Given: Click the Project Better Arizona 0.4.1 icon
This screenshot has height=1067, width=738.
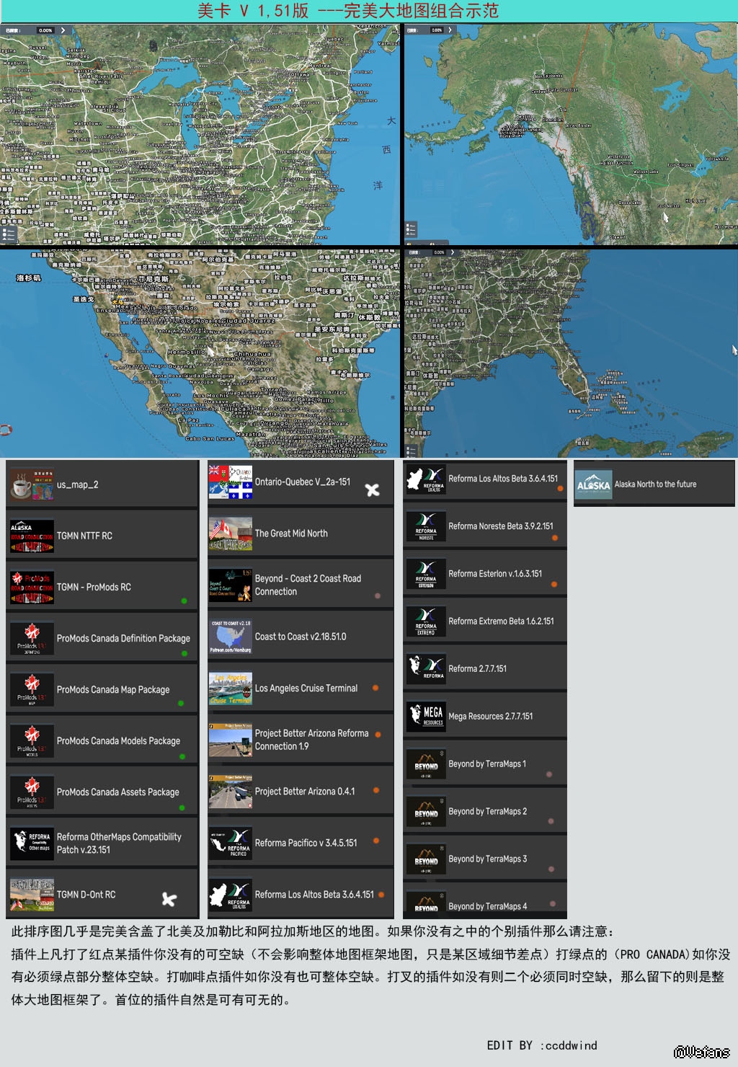Looking at the screenshot, I should pyautogui.click(x=231, y=792).
